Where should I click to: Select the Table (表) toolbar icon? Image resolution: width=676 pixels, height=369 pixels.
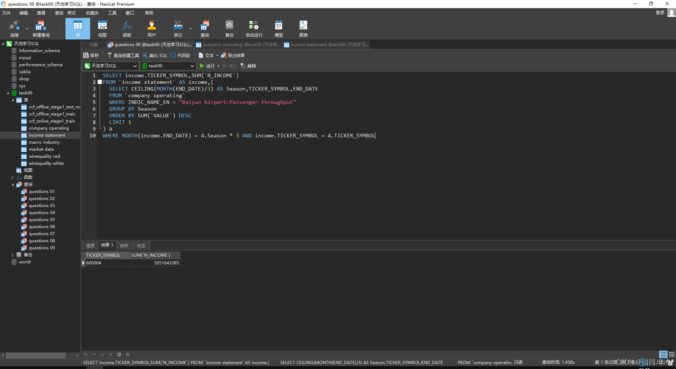[78, 28]
